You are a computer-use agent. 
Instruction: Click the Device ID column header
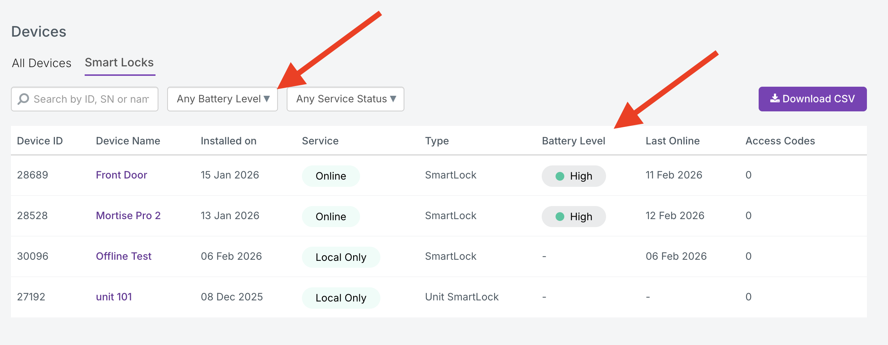click(x=40, y=141)
